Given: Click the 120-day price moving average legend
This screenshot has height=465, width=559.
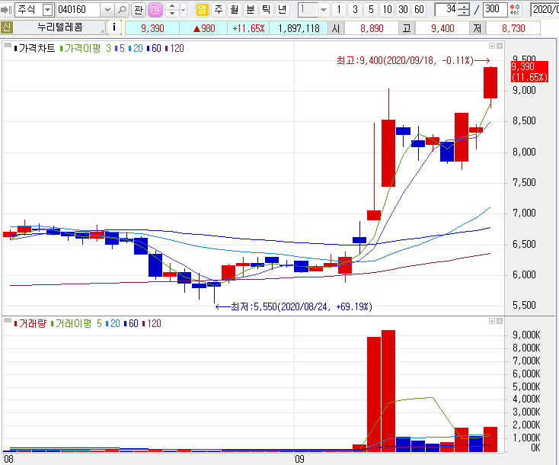Looking at the screenshot, I should click(174, 48).
